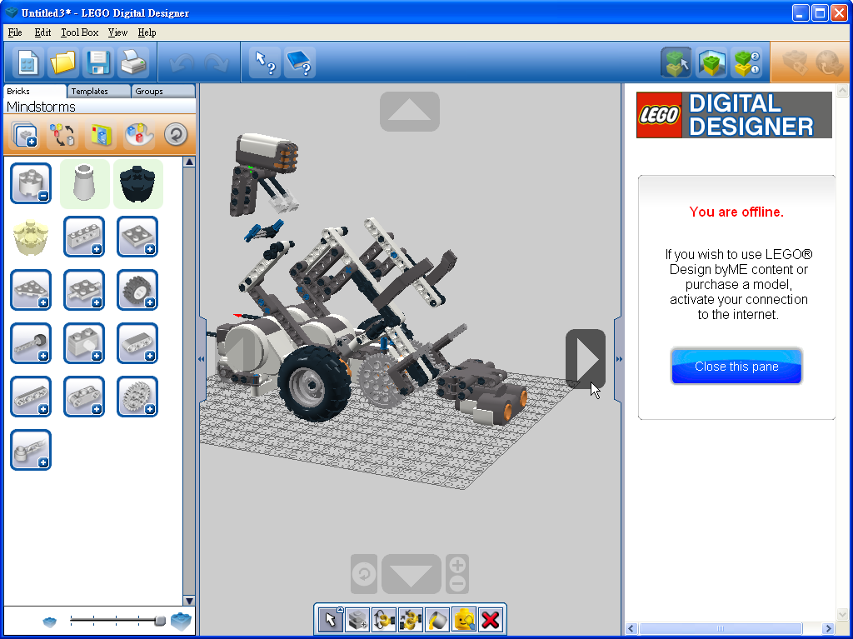853x639 pixels.
Task: Expand the gear wheel category
Action: tap(137, 397)
